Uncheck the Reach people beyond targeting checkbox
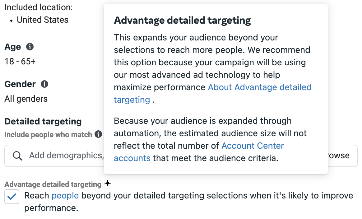 [12, 197]
